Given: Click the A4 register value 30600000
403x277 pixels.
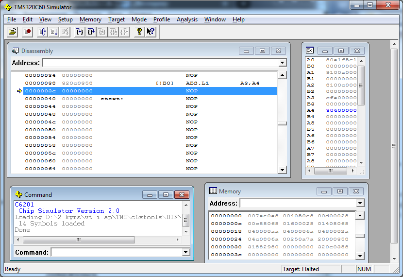Looking at the screenshot, I should point(341,110).
